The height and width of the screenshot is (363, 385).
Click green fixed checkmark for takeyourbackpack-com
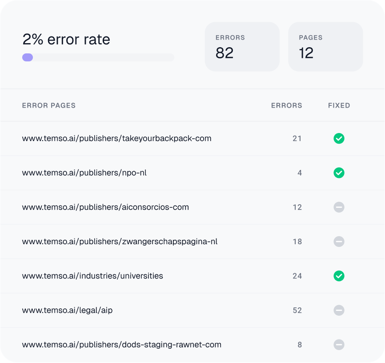point(339,138)
